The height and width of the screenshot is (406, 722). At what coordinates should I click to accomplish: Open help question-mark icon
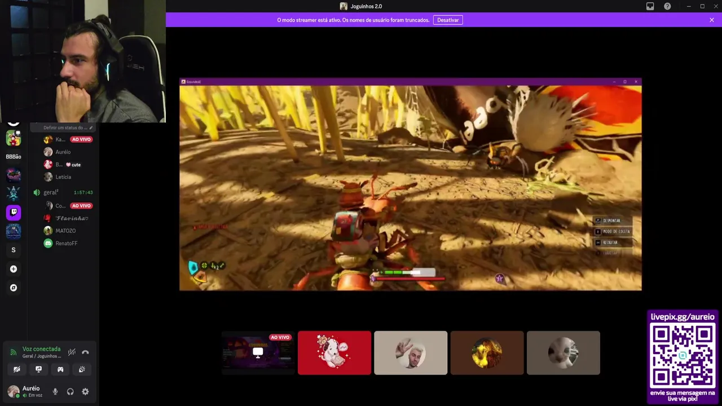(x=667, y=6)
